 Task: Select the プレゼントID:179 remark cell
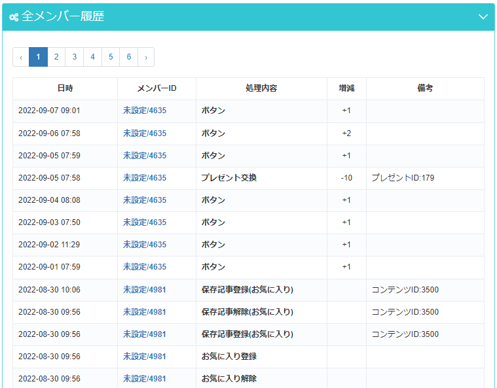[403, 177]
